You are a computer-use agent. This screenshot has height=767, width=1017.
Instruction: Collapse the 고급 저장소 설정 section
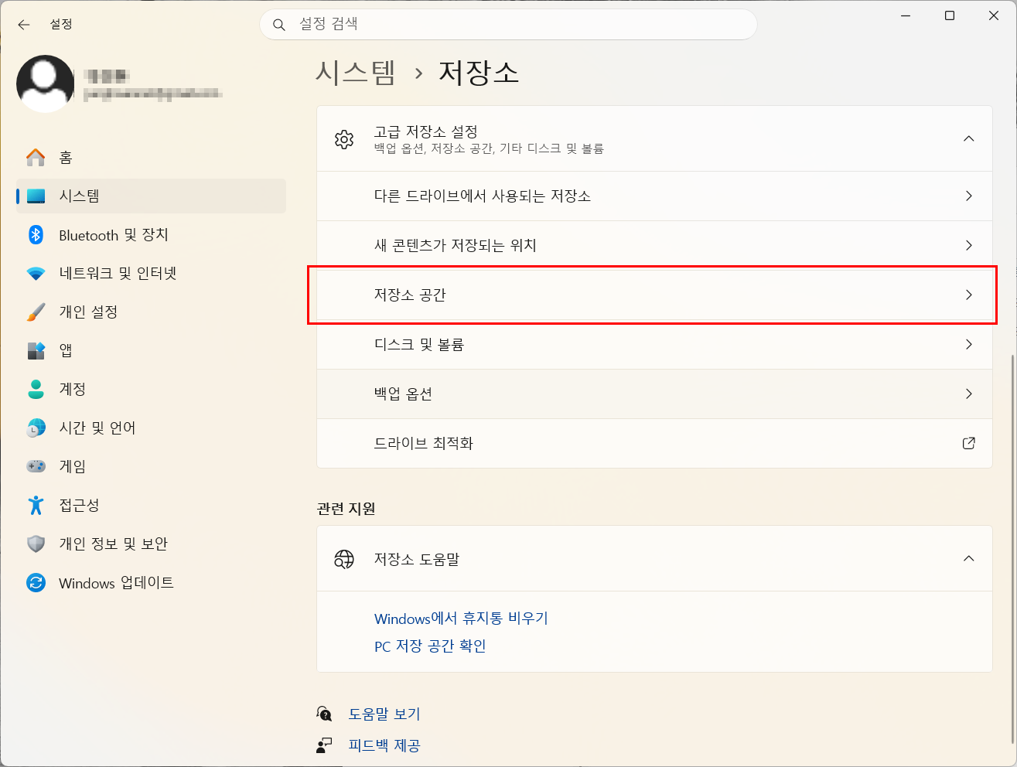(968, 138)
